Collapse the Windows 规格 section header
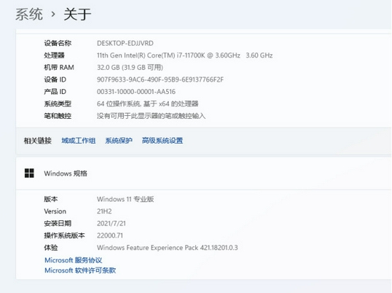The image size is (392, 293). coord(204,174)
